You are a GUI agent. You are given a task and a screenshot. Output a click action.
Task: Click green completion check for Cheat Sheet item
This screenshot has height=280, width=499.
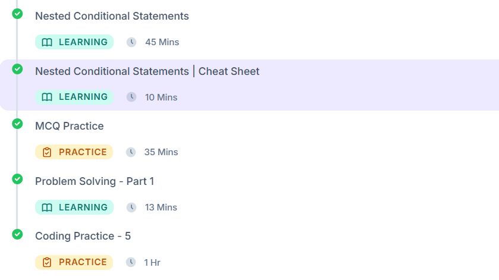point(17,69)
